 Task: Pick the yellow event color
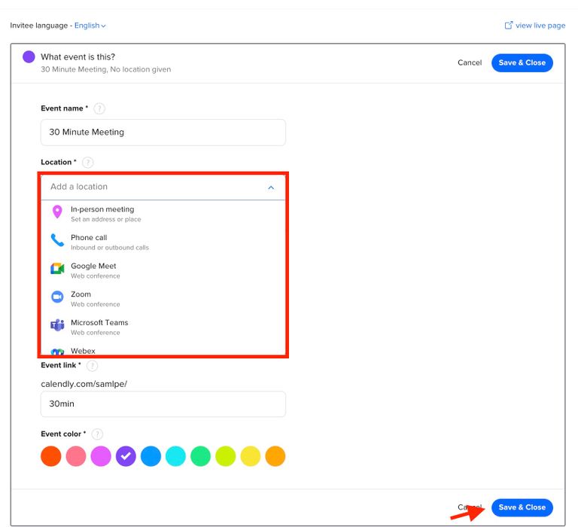(x=251, y=456)
